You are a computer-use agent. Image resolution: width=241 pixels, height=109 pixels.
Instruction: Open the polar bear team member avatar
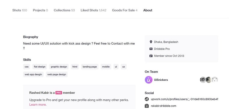[x=214, y=80]
